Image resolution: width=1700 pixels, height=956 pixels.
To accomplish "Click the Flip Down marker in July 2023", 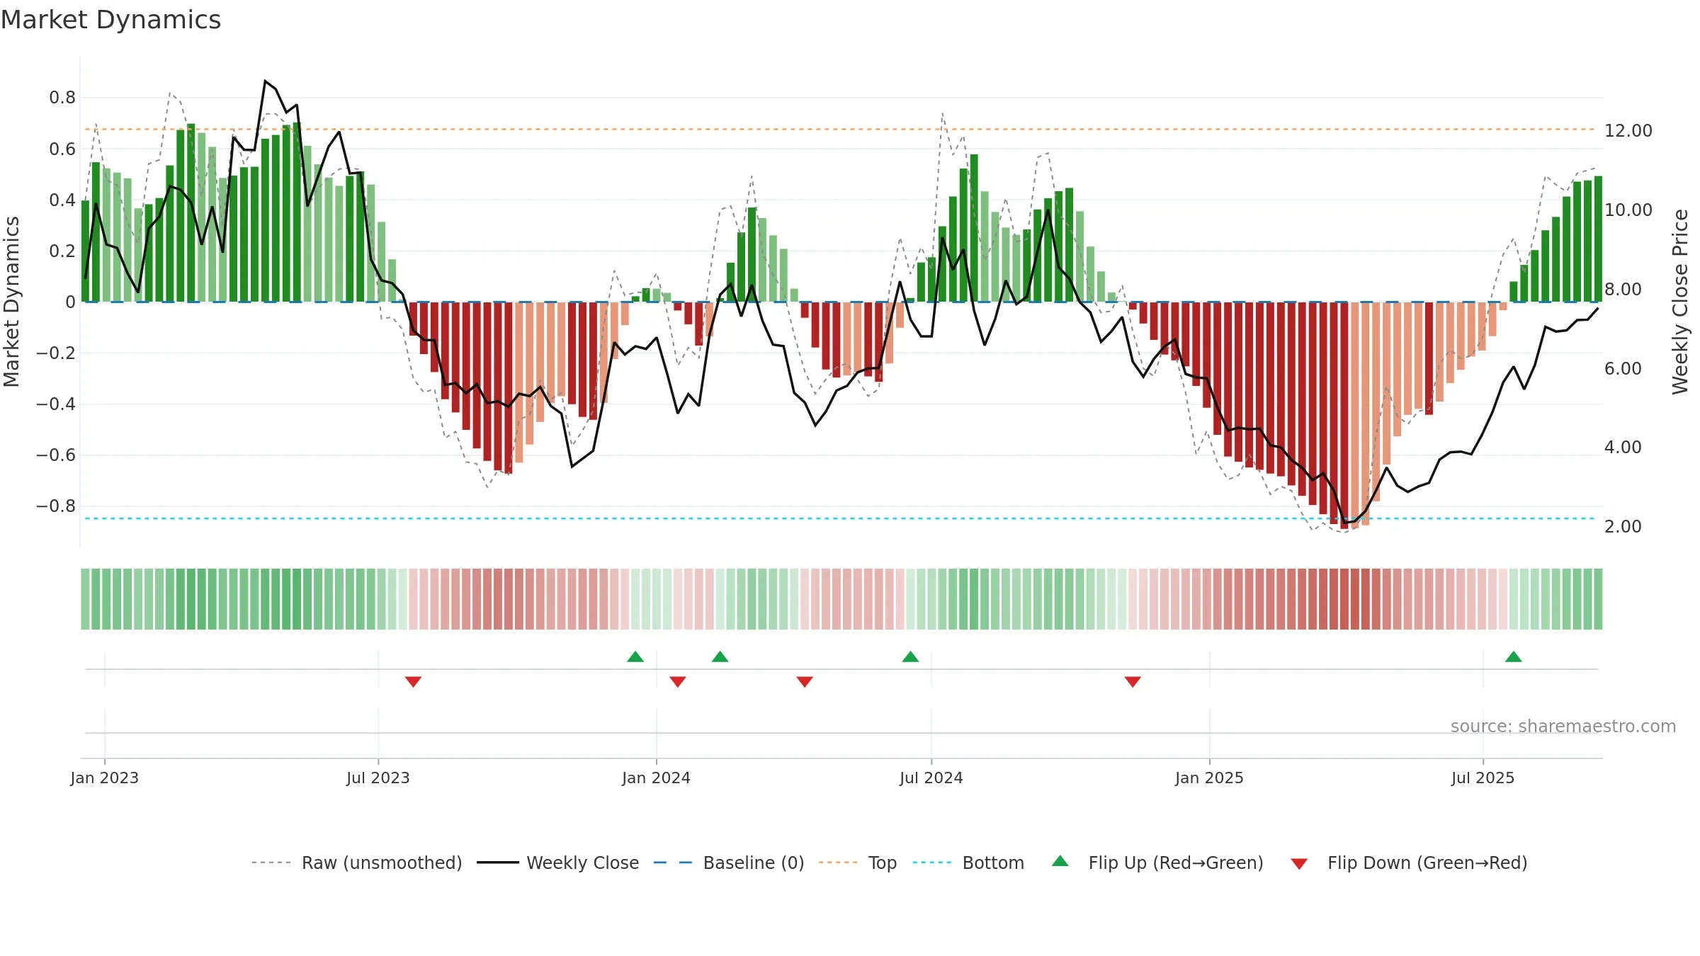I will [414, 682].
